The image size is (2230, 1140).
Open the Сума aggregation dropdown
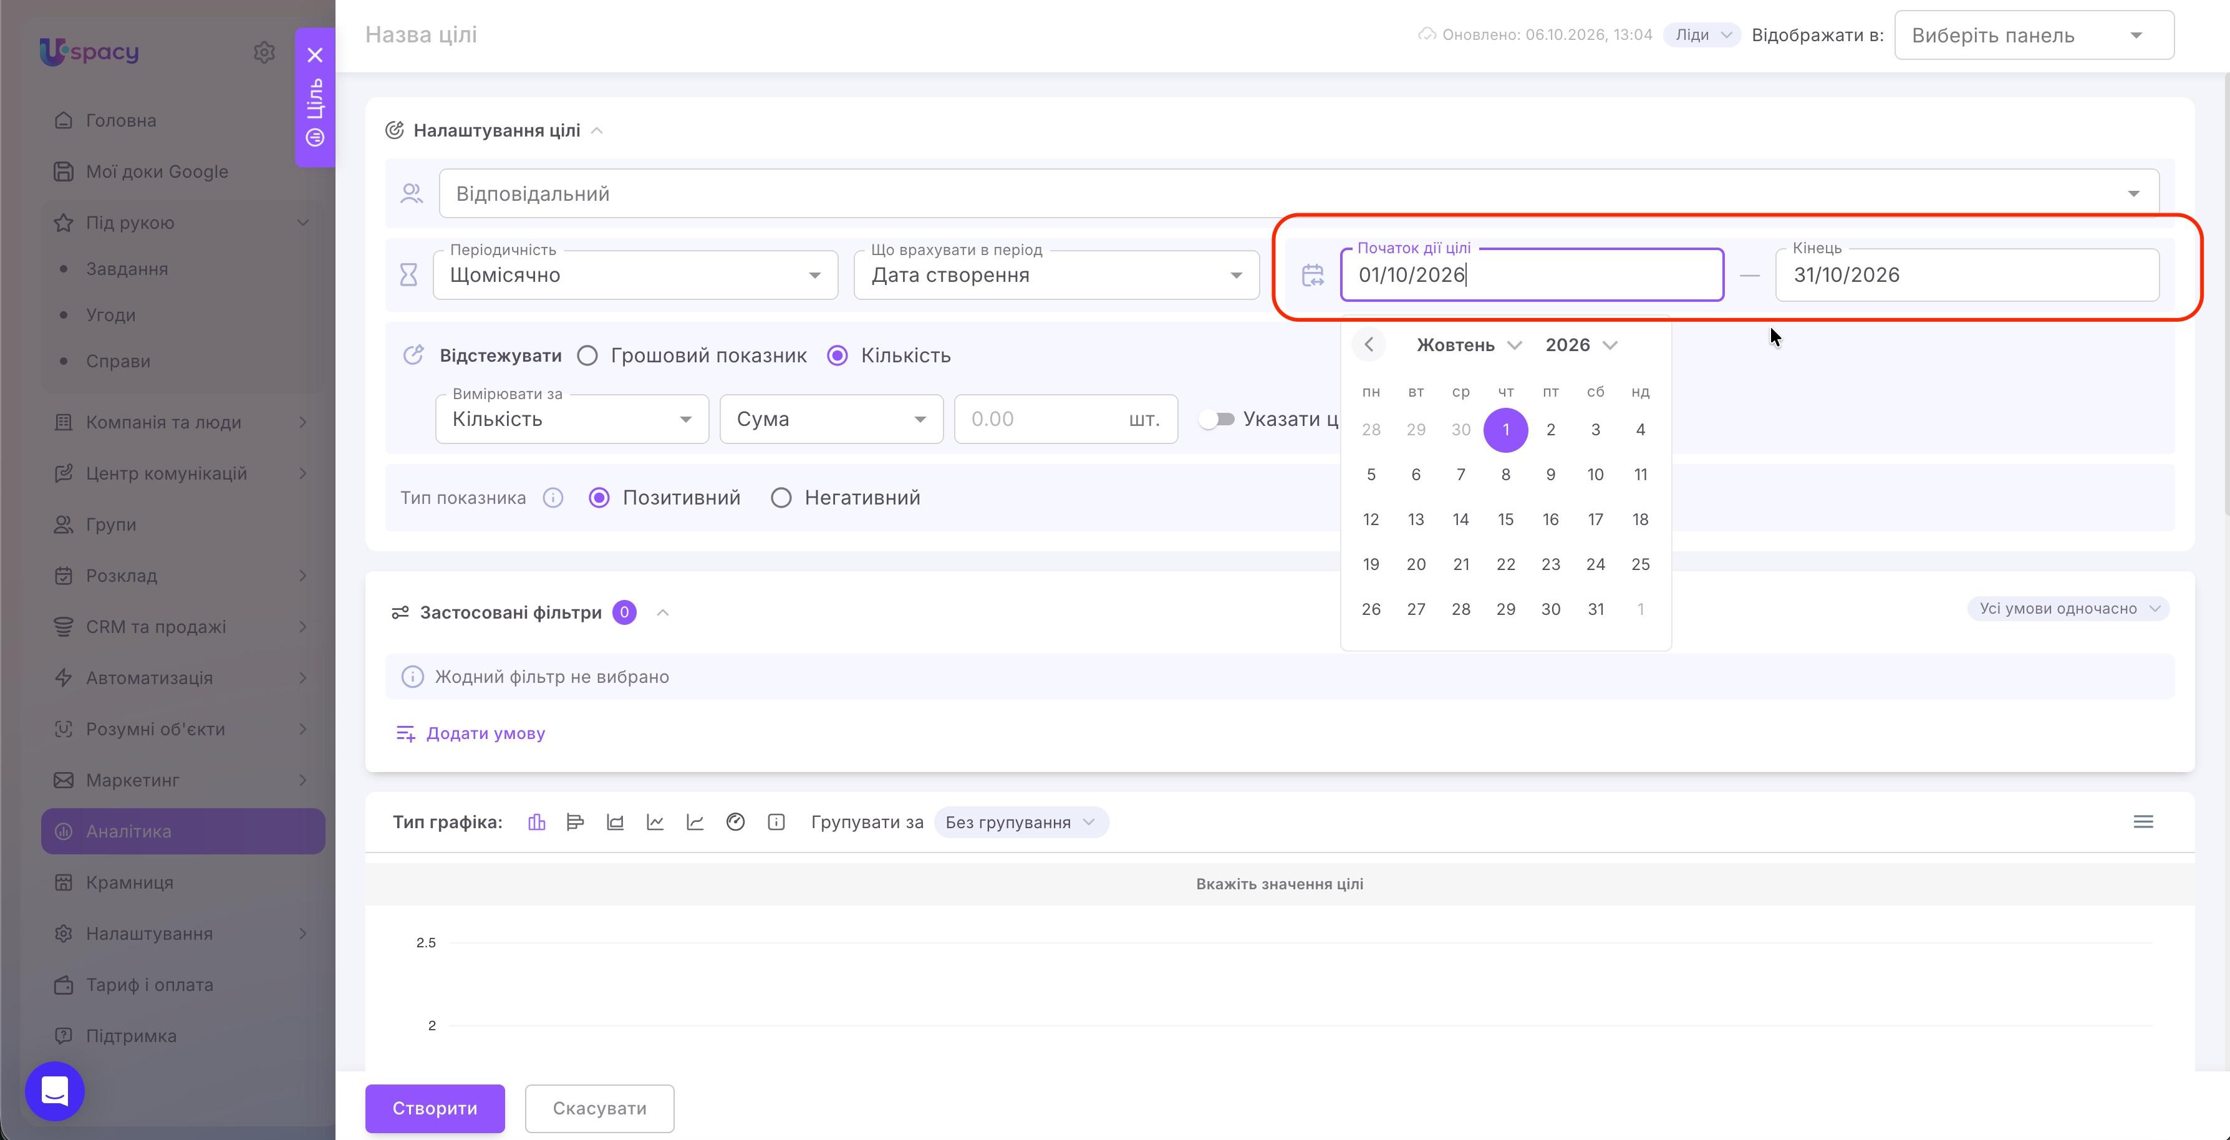coord(831,419)
